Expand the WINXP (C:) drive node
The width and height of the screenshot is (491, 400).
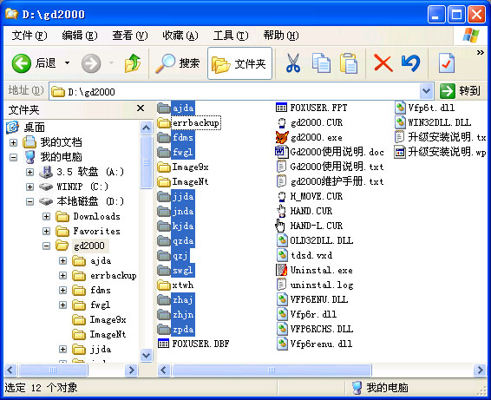(x=29, y=187)
